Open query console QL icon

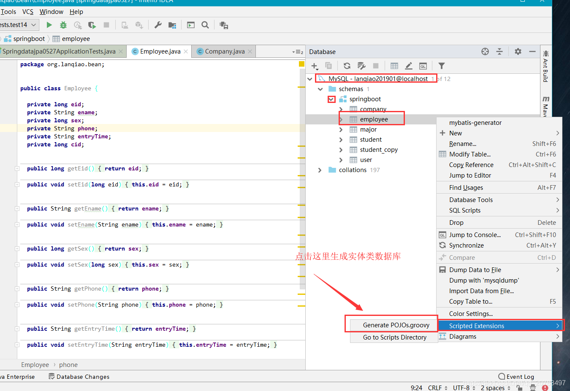point(423,66)
